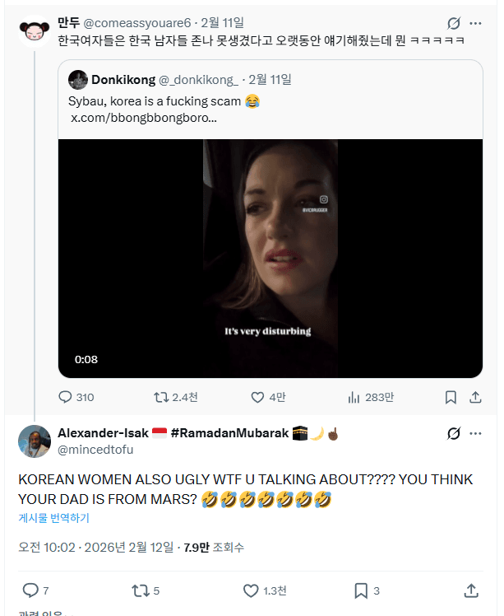
Task: Bookmark 만두's quoted post
Action: 451,397
